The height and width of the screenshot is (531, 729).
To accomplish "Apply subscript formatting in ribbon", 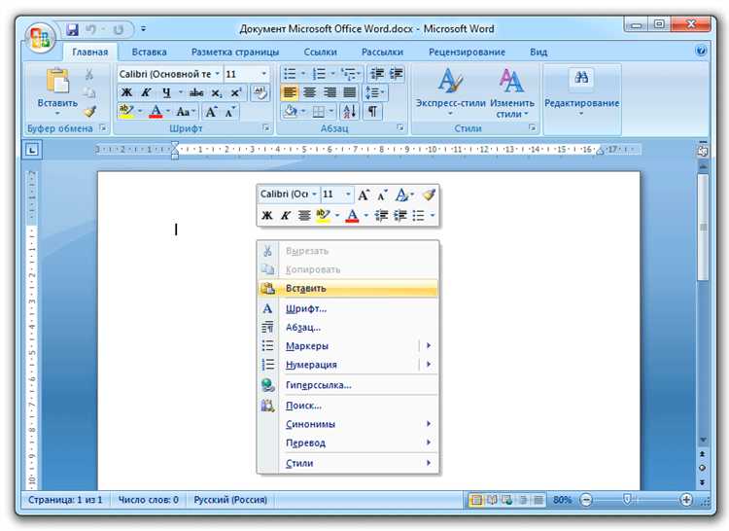I will point(217,93).
